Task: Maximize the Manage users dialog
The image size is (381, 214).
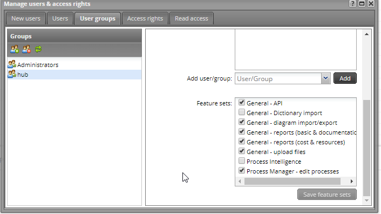Action: pyautogui.click(x=362, y=4)
